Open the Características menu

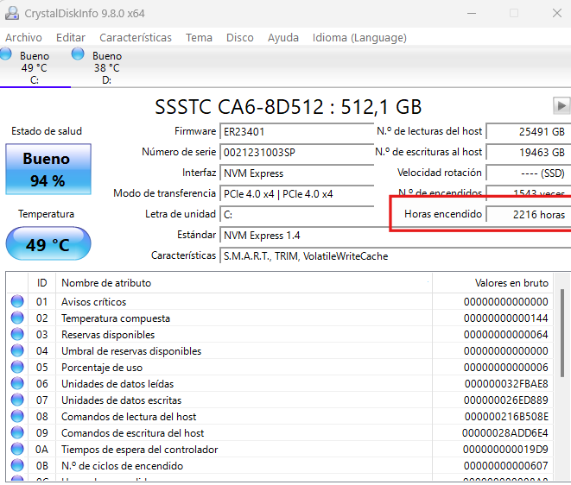pyautogui.click(x=136, y=37)
